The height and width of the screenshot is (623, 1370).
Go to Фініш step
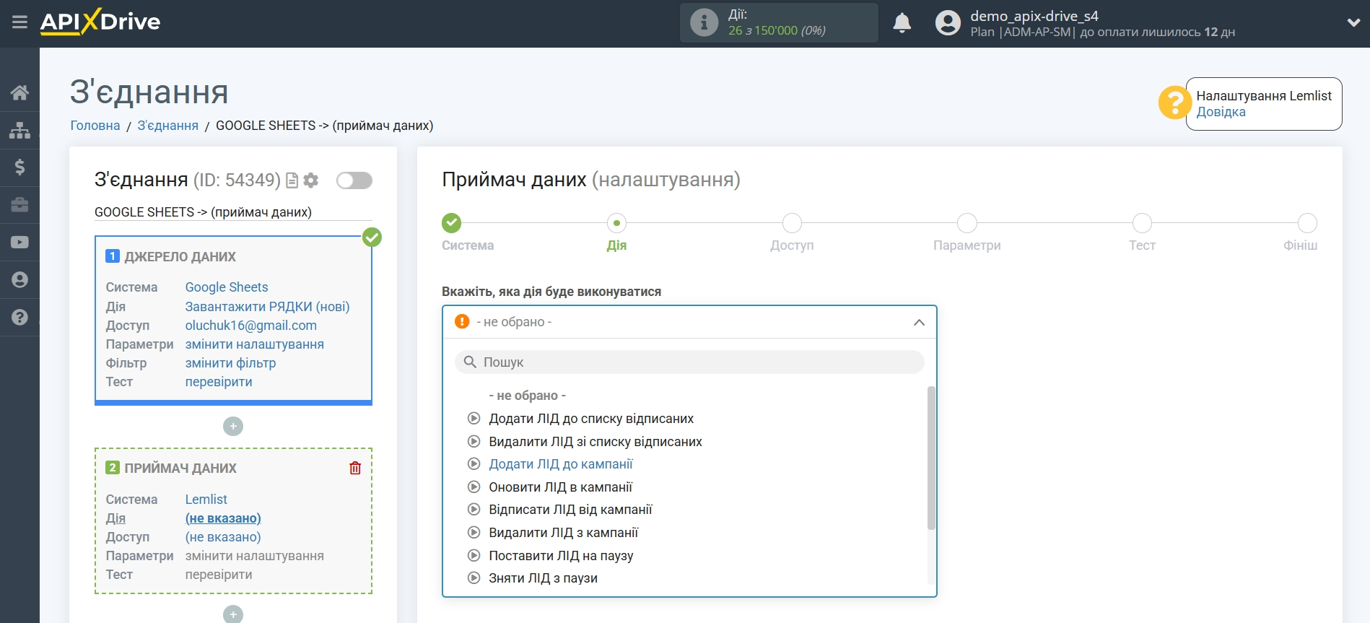pos(1307,223)
